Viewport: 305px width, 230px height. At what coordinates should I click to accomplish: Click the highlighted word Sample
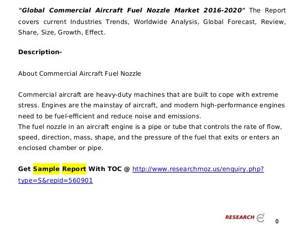coord(46,169)
